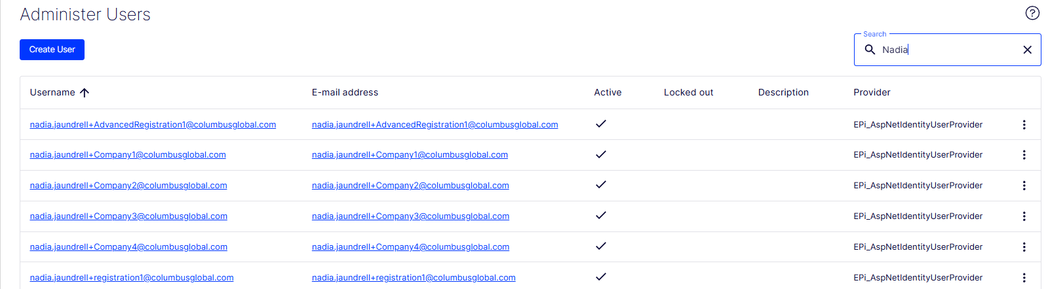Focus the Search input containing Nadia
The height and width of the screenshot is (289, 1048).
[948, 50]
